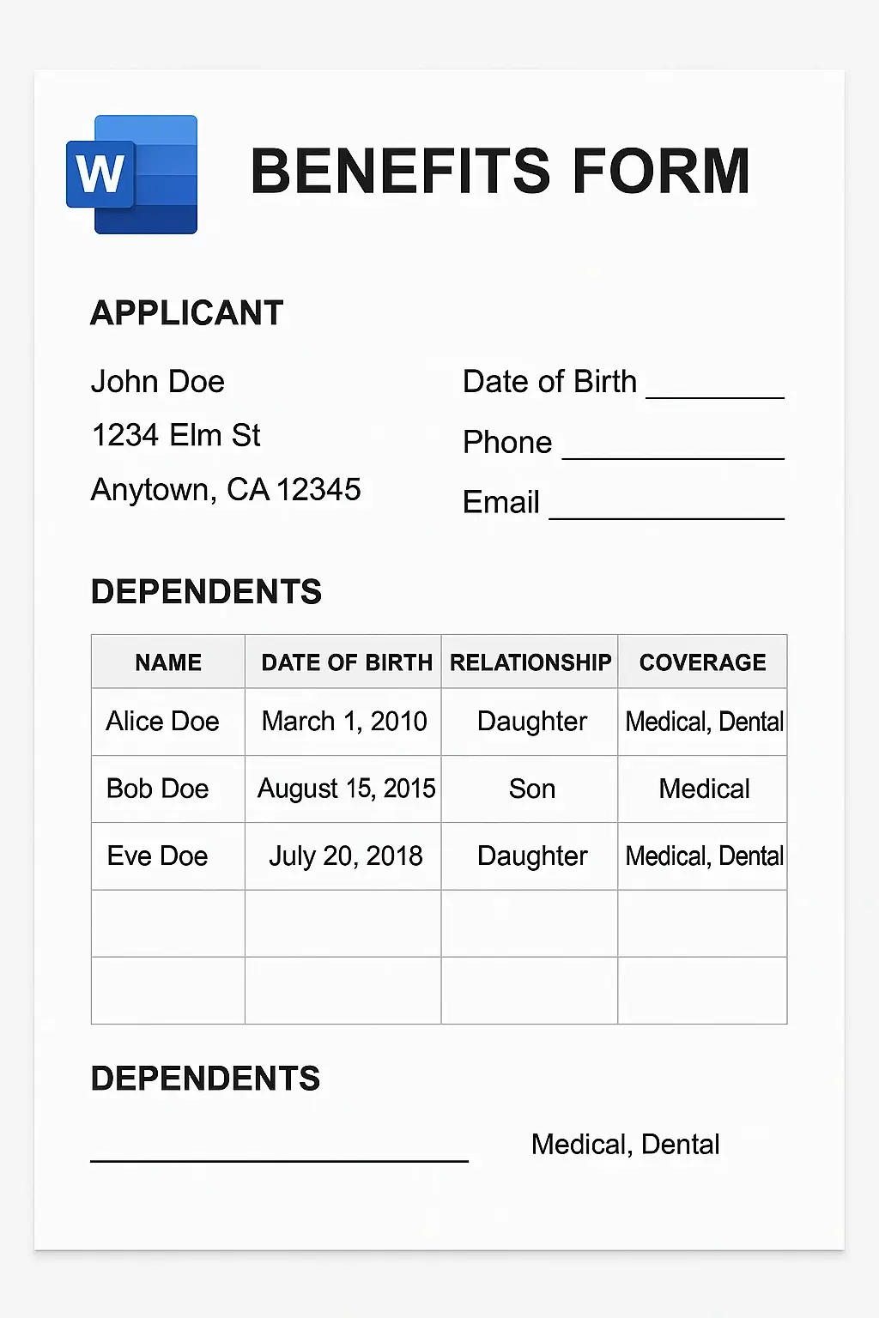
Task: Click the Microsoft Word logo icon
Action: click(132, 174)
